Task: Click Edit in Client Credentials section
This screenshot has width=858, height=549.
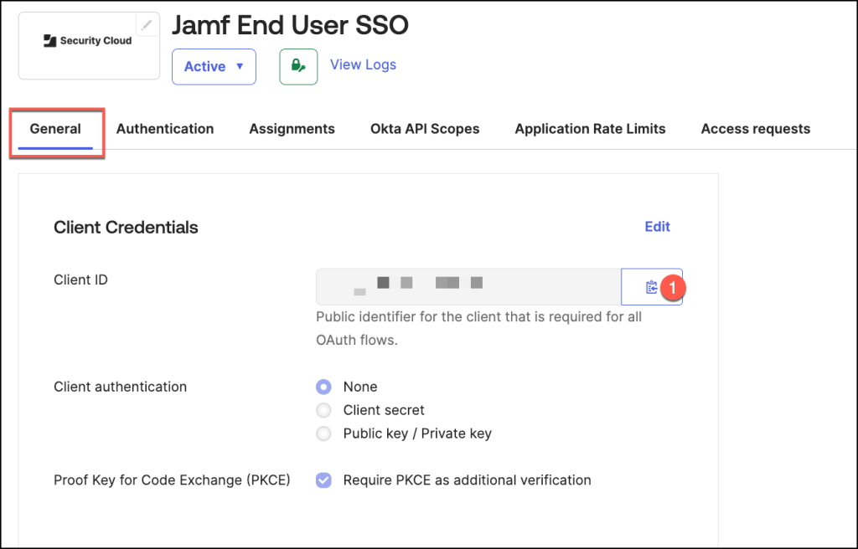Action: [x=657, y=227]
